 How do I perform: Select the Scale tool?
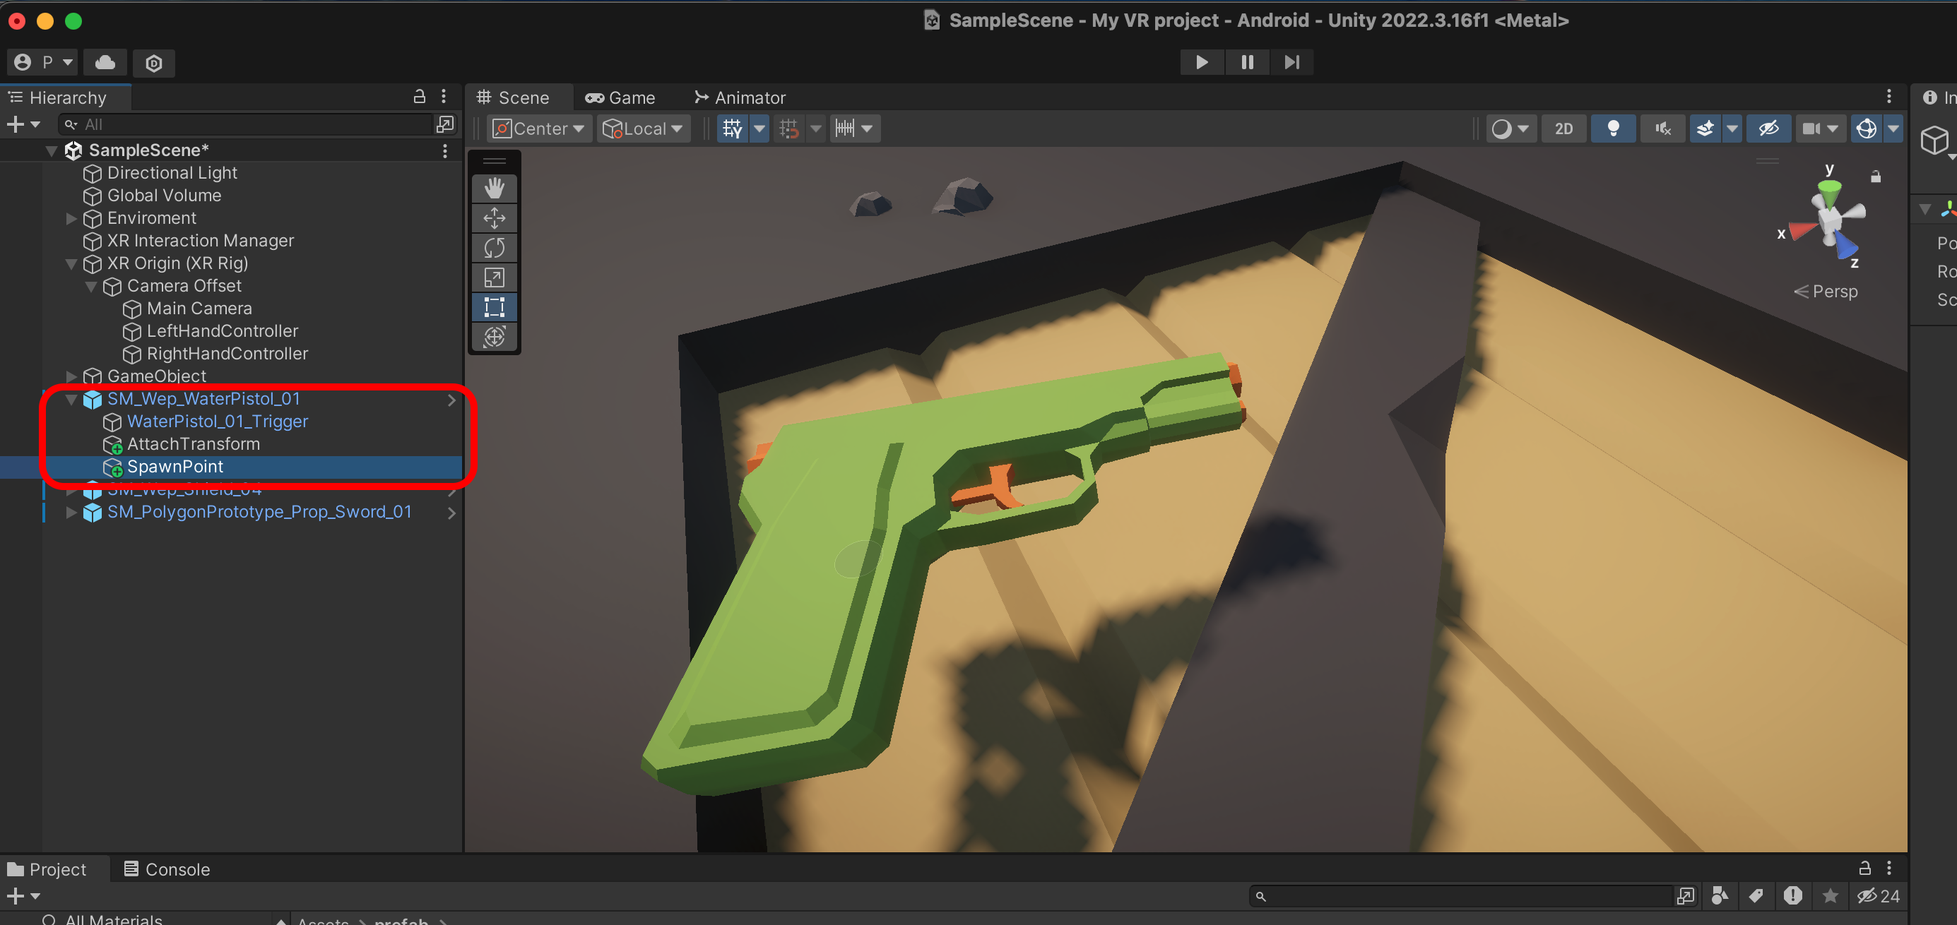(494, 277)
